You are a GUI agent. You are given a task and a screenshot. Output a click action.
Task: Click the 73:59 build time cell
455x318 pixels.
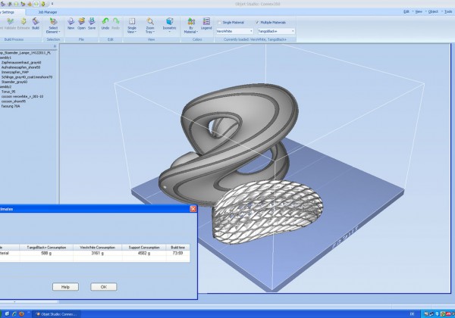coord(178,253)
